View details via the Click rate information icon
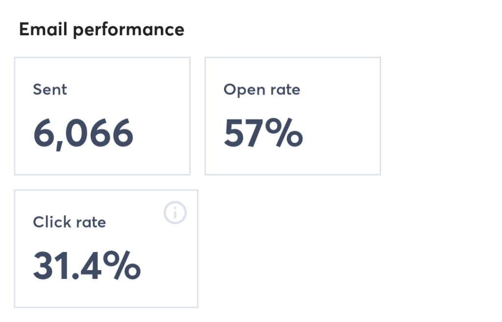 176,212
